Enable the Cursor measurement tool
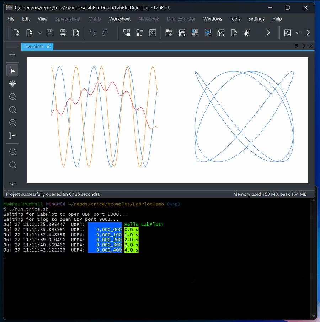Screen dimensions: 320x322 click(x=12, y=135)
